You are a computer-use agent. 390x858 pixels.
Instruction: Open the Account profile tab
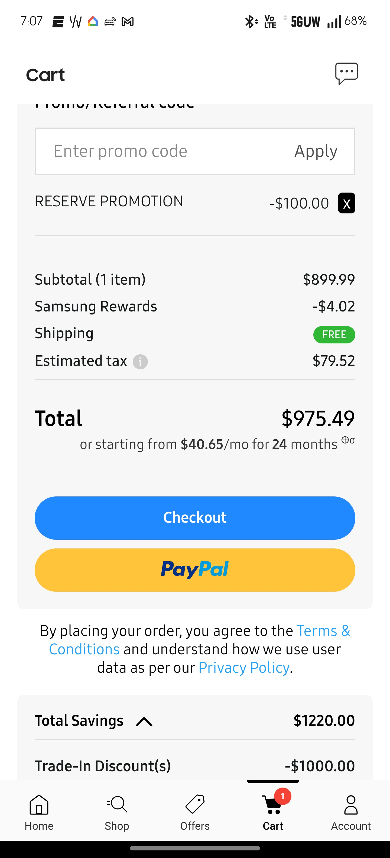[351, 812]
